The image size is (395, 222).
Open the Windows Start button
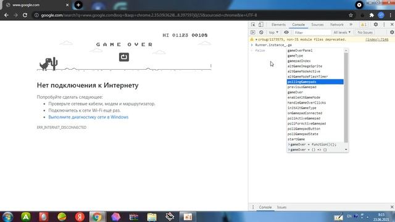(x=7, y=216)
